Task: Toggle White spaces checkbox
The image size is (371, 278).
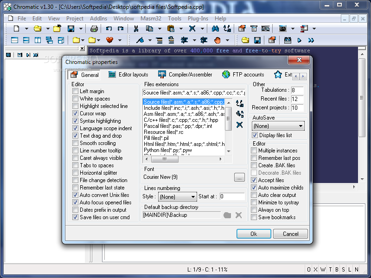Action: tap(75, 99)
